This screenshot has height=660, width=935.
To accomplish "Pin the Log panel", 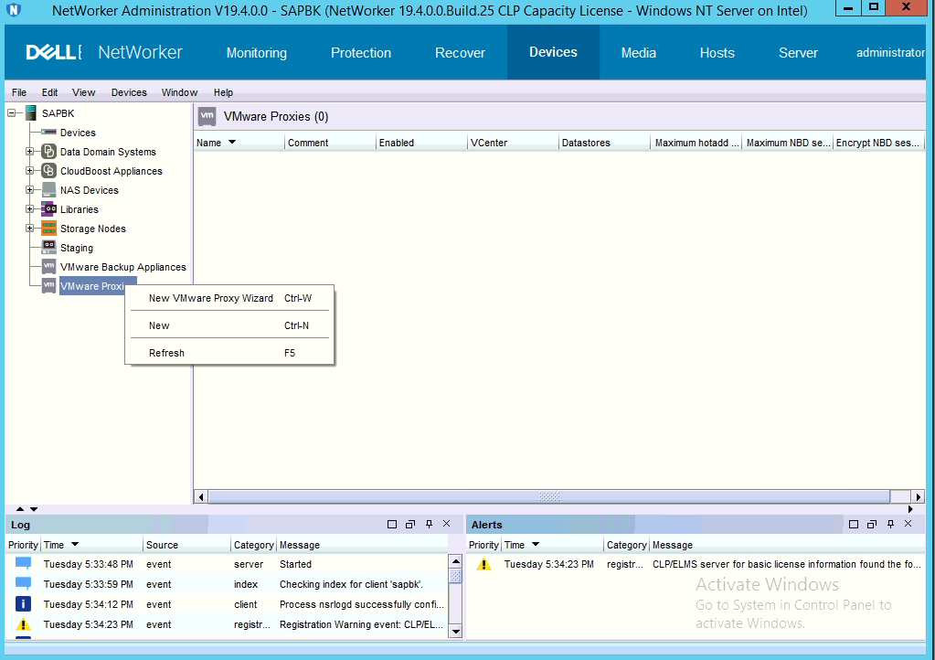I will (x=429, y=524).
